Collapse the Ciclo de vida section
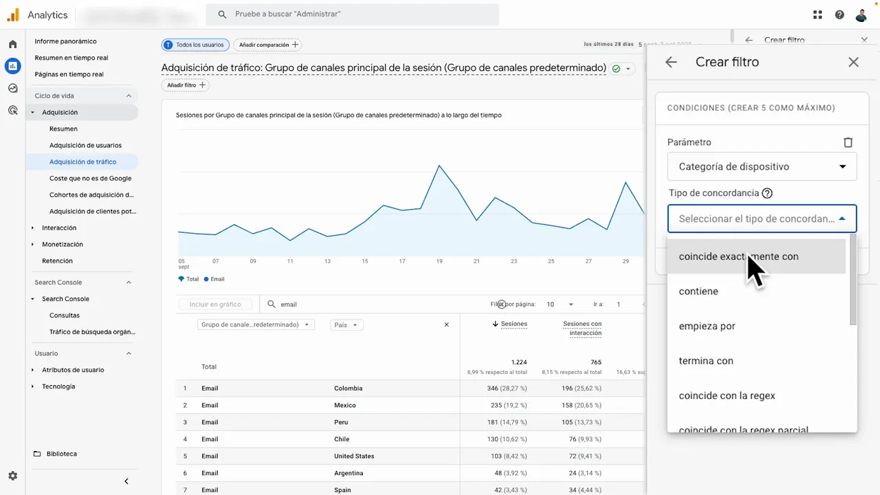This screenshot has width=880, height=495. click(129, 96)
